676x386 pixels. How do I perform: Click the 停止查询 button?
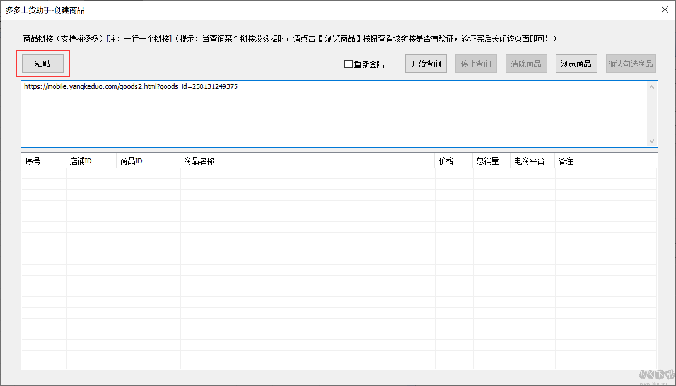click(476, 64)
